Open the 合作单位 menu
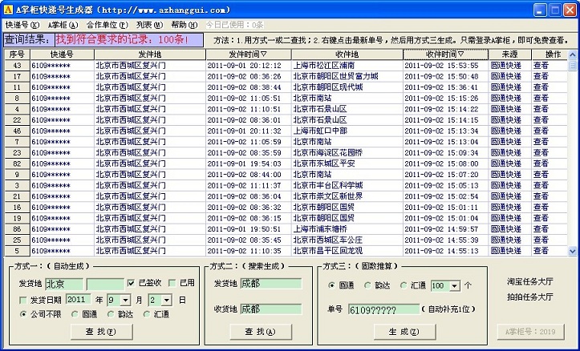Screen dimensions: 580x351 [107, 25]
